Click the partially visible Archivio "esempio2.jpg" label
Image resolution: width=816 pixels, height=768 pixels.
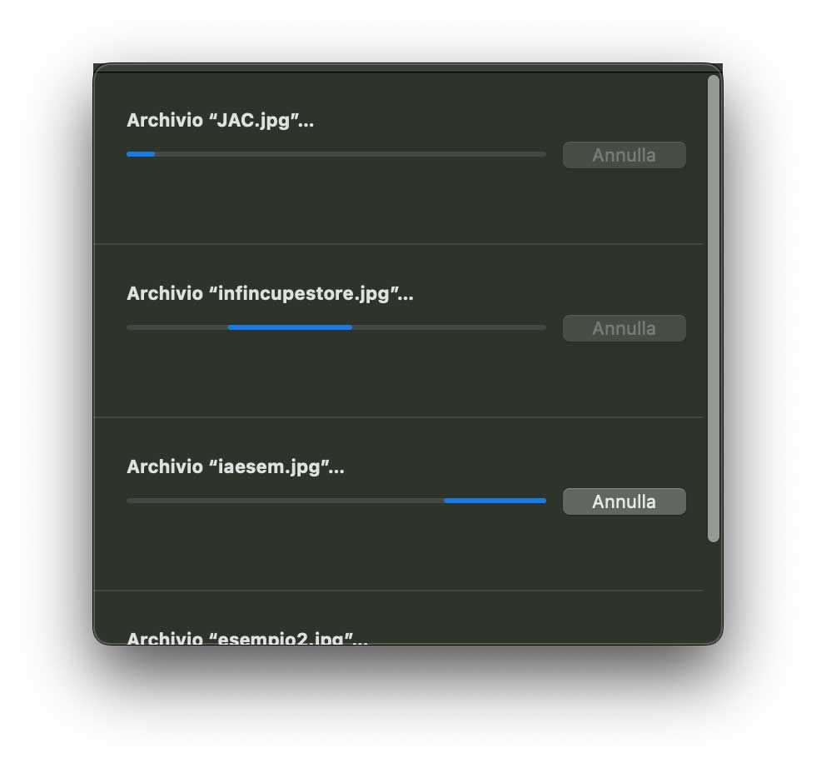pos(247,638)
